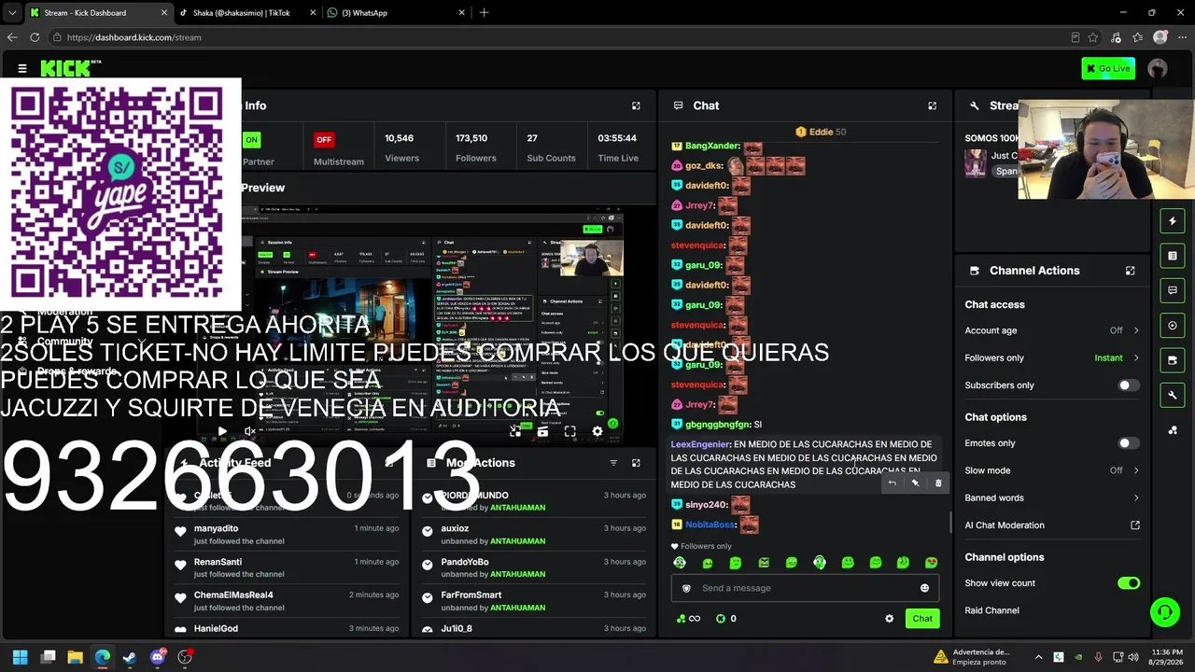Open stream preview settings gear
This screenshot has width=1195, height=672.
597,431
